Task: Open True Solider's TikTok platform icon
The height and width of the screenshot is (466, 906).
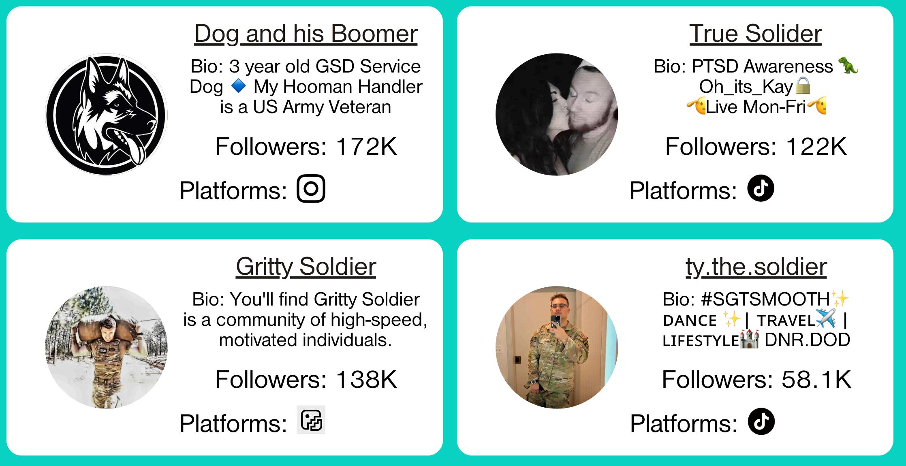Action: (x=761, y=189)
